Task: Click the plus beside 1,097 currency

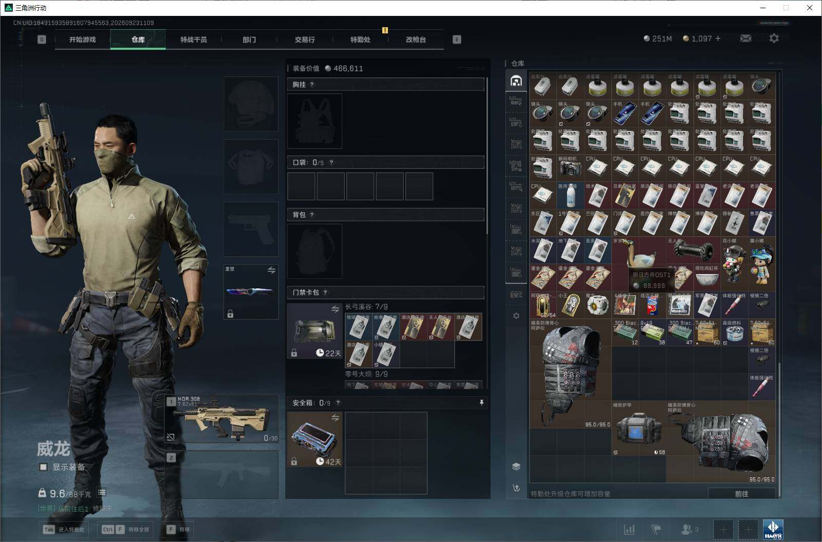Action: (x=718, y=38)
